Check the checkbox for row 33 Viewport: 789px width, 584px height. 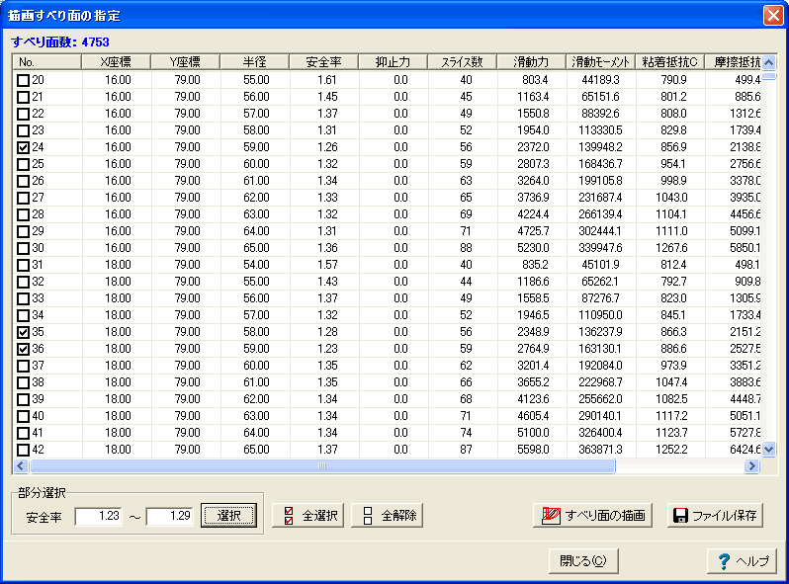(23, 298)
